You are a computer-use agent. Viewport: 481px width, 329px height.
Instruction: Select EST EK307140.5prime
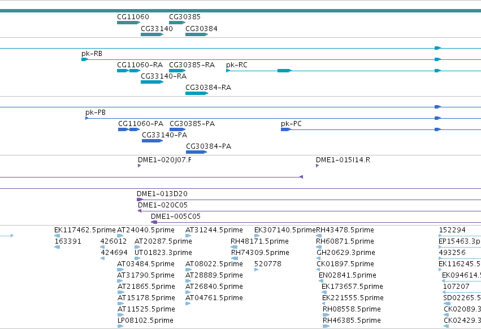click(x=257, y=236)
